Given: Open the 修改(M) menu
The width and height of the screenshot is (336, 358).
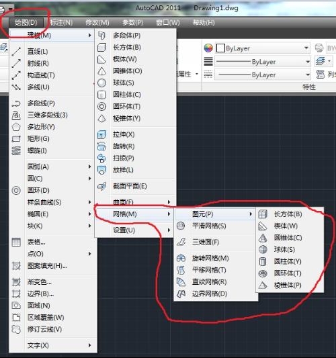Looking at the screenshot, I should pos(97,23).
